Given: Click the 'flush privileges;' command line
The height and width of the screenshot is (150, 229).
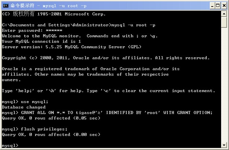Looking at the screenshot, I should point(44,129).
